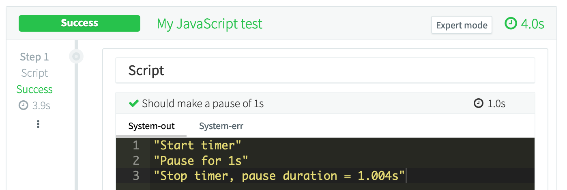This screenshot has width=567, height=190.
Task: Click the Step 1 timeline circle marker
Action: click(x=76, y=56)
